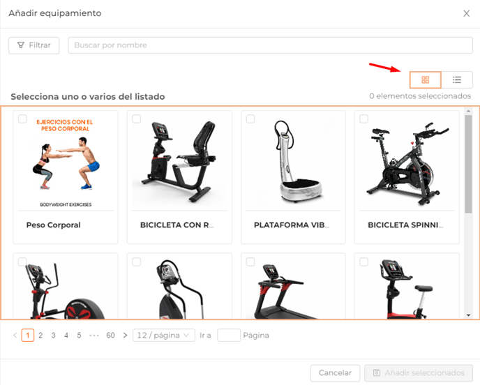Go to next page arrow

coord(125,335)
